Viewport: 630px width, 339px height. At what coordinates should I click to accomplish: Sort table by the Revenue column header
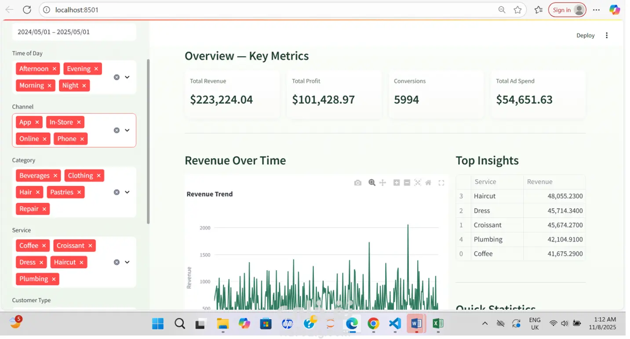540,182
